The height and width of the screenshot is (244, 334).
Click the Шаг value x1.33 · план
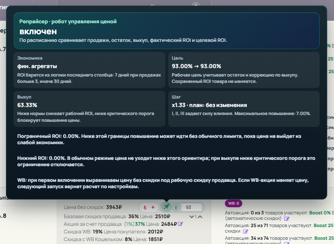[209, 105]
